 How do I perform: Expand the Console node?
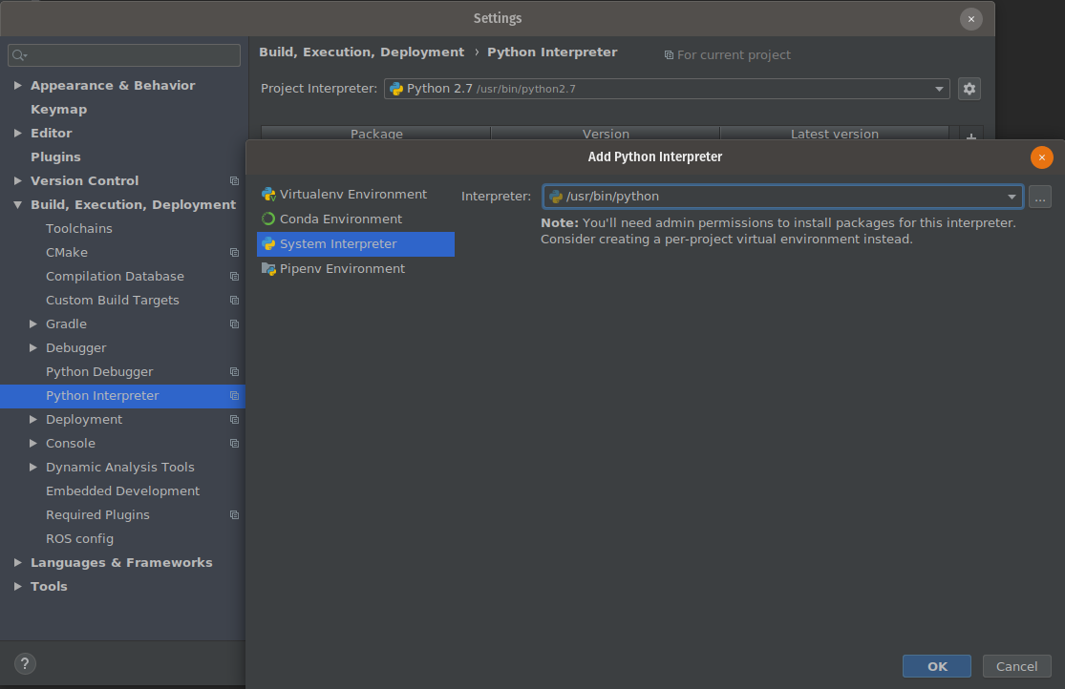pyautogui.click(x=32, y=443)
